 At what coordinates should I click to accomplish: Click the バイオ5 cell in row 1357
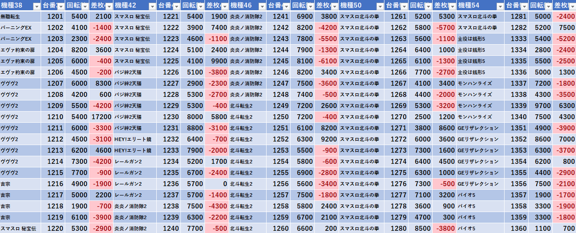click(x=480, y=195)
